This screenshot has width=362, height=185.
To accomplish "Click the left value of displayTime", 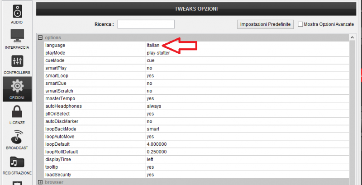I will (x=150, y=159).
